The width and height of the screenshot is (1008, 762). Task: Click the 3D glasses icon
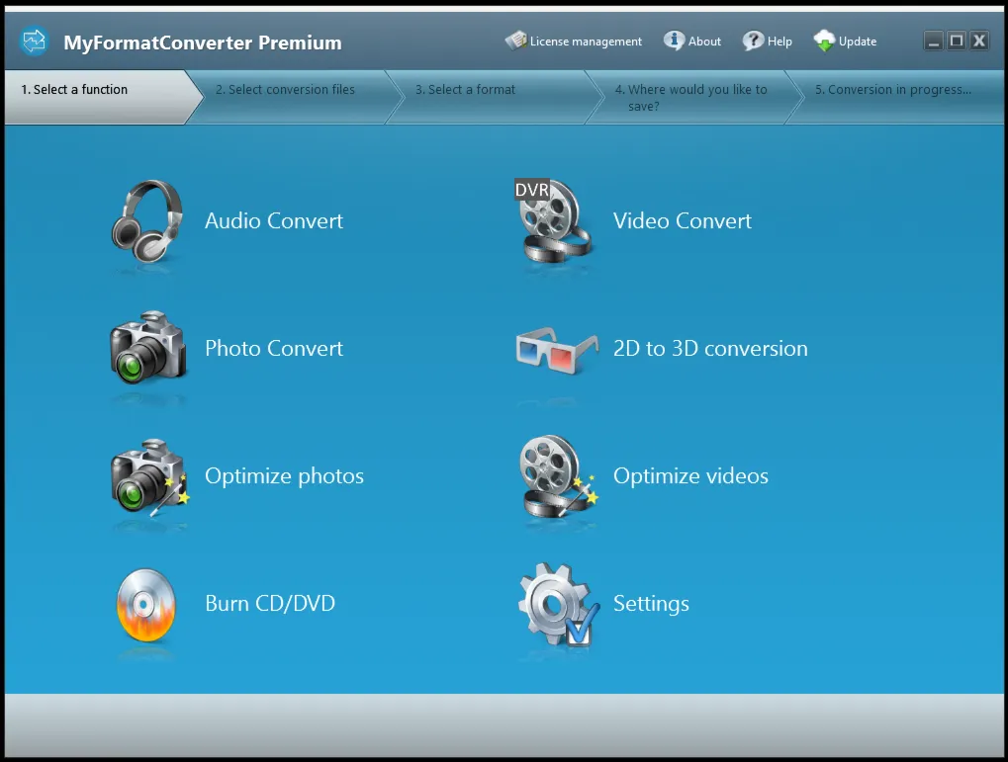[557, 350]
